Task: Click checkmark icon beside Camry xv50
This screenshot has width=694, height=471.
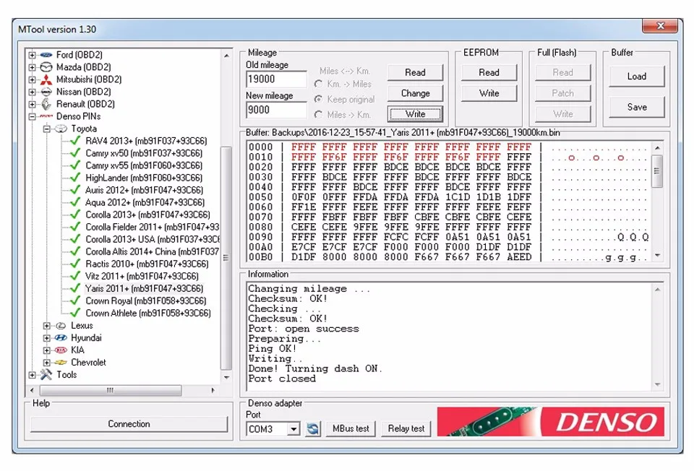Action: click(75, 153)
